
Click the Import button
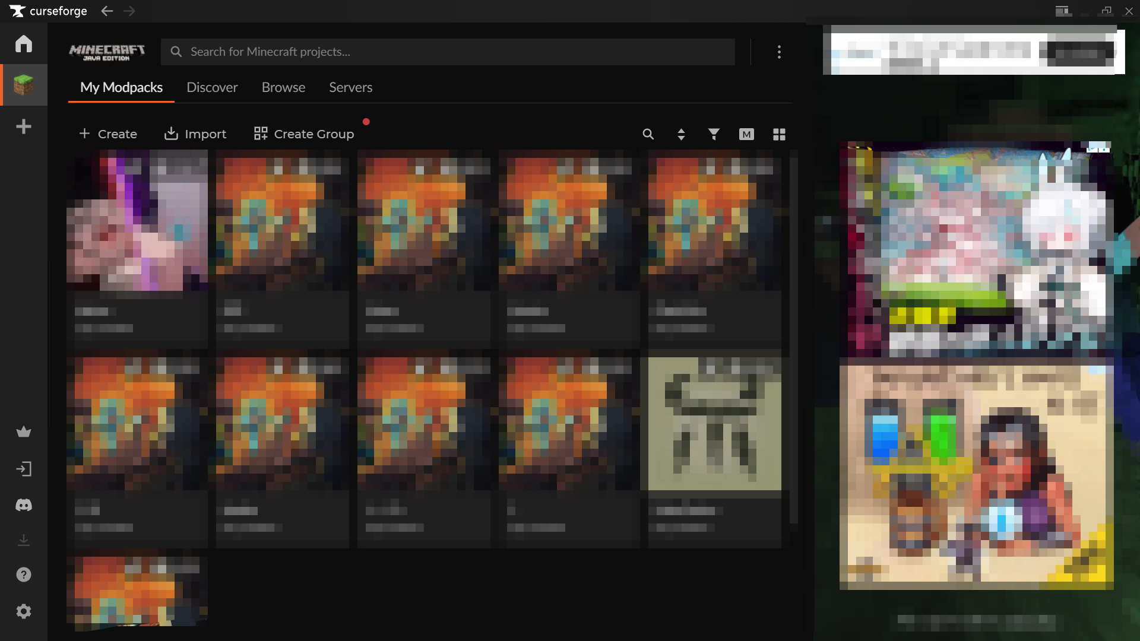point(195,134)
